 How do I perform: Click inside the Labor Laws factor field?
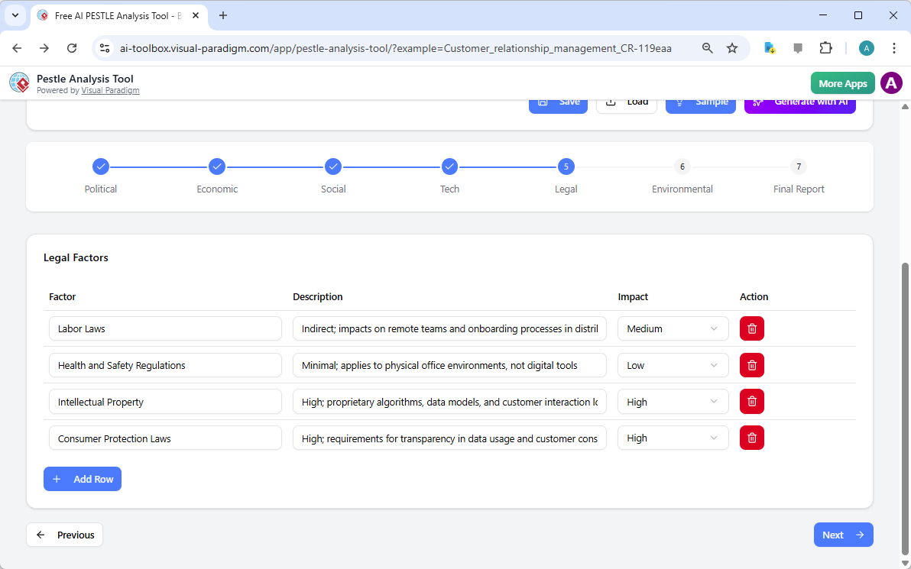tap(164, 328)
